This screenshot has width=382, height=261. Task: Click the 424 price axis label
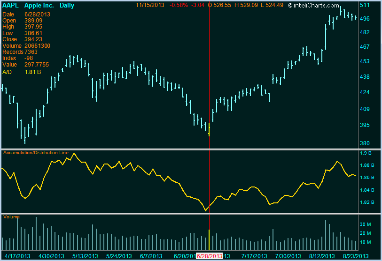(365, 92)
